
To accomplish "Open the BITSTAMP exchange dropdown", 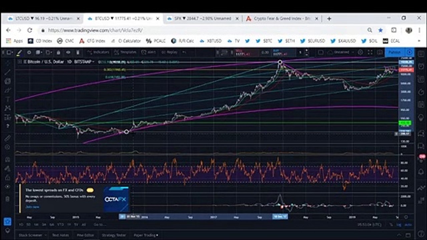I will (x=83, y=62).
